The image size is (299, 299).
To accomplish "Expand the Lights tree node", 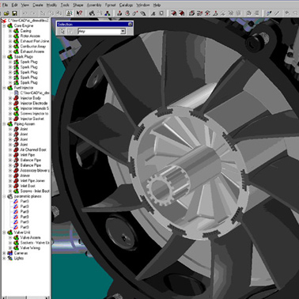I will (x=4, y=258).
